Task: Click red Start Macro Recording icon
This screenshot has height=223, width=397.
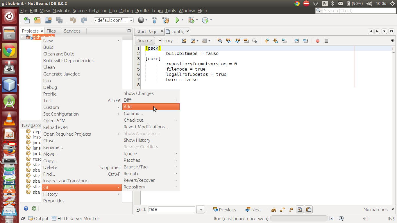Action: [318, 41]
